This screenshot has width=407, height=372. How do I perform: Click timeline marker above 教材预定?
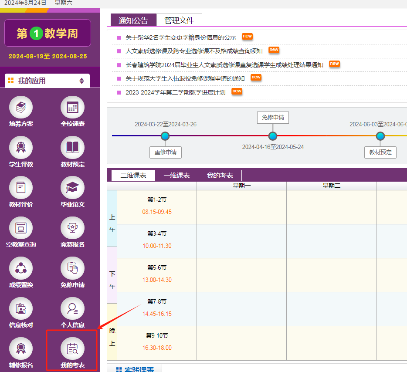380,136
